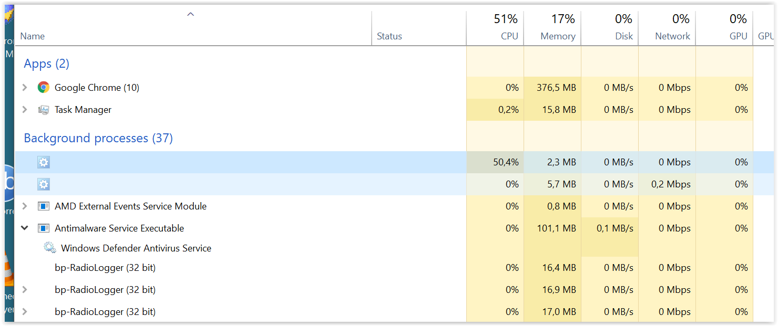Click the Windows Defender Antivirus Service icon
This screenshot has width=778, height=326.
coord(50,248)
